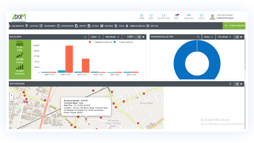
Task: Open the Notification bell icon
Action: point(164,15)
